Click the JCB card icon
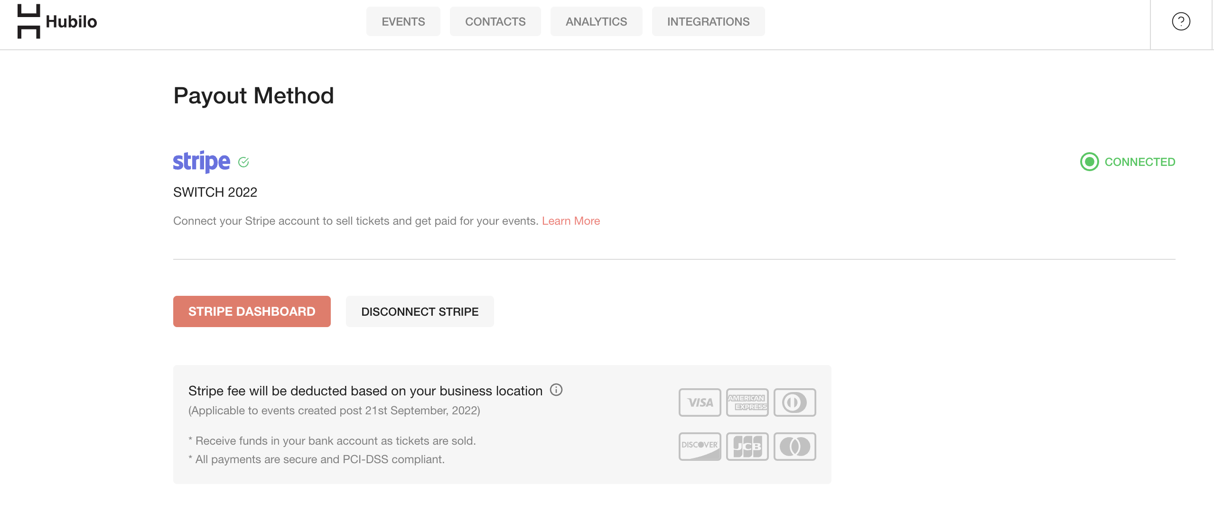1214x530 pixels. tap(747, 446)
